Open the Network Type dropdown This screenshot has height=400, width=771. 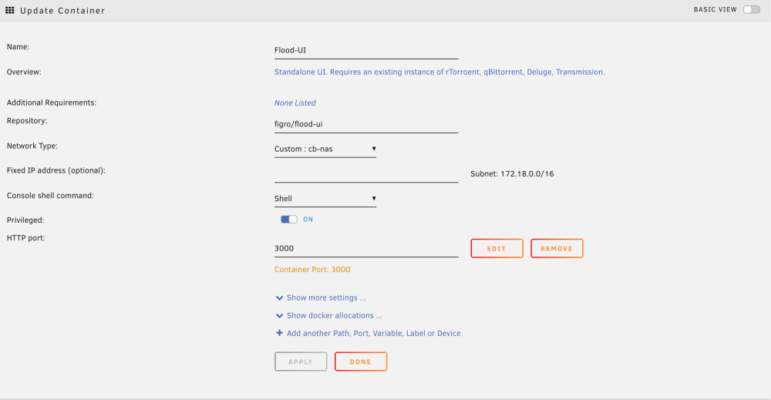(325, 149)
